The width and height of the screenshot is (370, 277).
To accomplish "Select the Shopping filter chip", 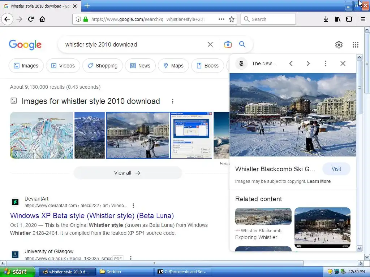I will click(103, 66).
